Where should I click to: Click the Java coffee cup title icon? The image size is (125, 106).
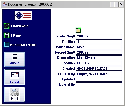tap(5, 4)
